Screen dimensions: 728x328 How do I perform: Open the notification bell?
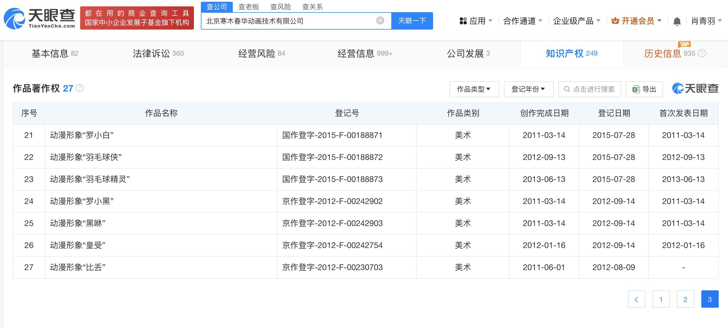point(677,21)
